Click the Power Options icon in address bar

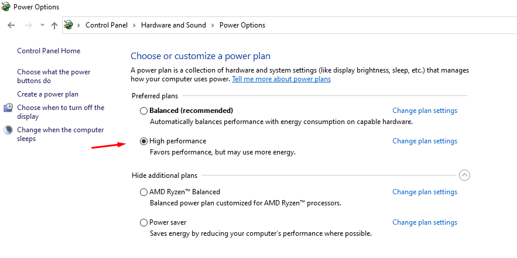tap(69, 25)
